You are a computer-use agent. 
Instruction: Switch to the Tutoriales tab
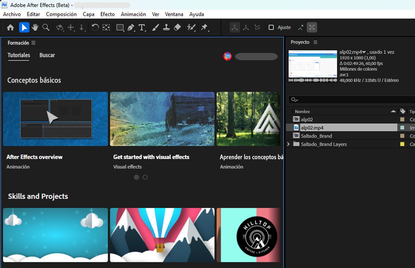coord(19,55)
